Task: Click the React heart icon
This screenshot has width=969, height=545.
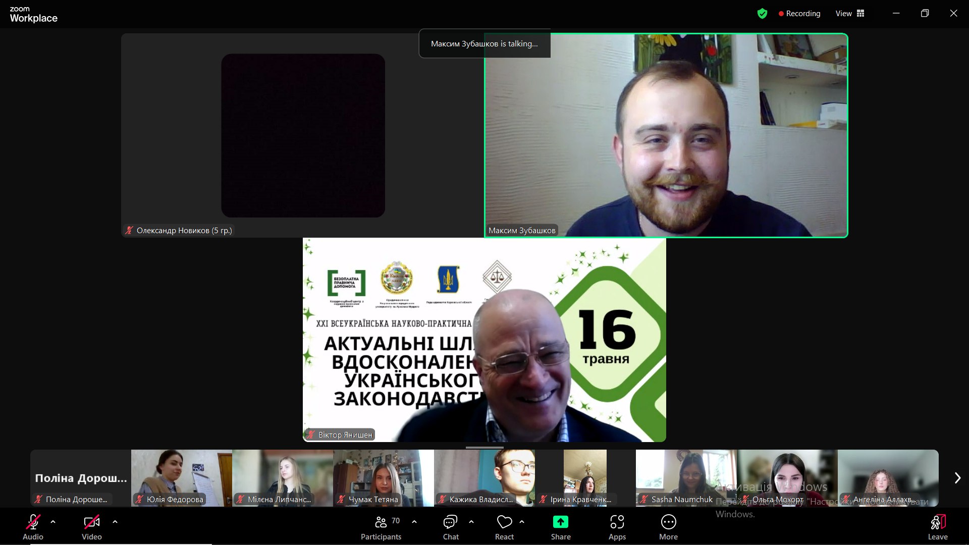Action: tap(504, 522)
